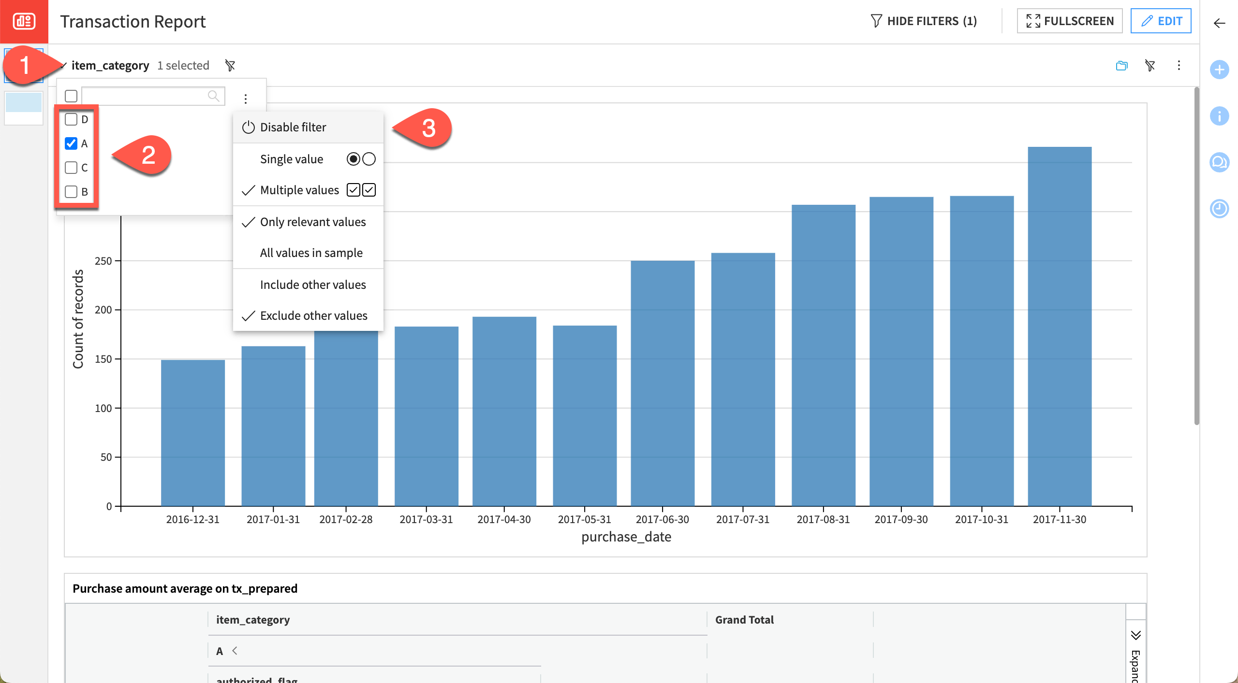Viewport: 1238px width, 683px height.
Task: Select the first dashboard page thumbnail
Action: click(x=24, y=65)
